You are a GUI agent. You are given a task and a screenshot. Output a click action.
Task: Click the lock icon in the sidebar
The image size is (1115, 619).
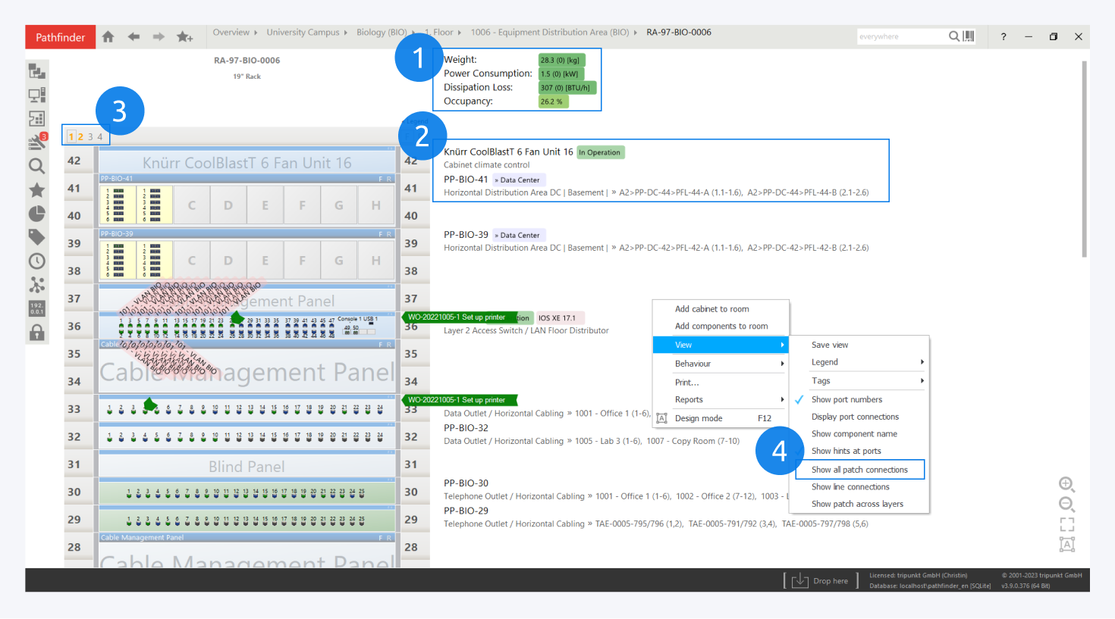pos(36,333)
